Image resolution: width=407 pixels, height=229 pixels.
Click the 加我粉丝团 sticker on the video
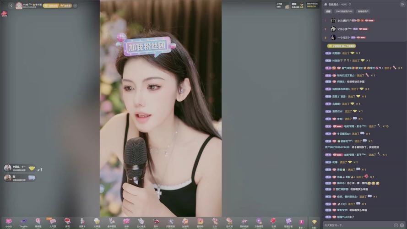147,46
